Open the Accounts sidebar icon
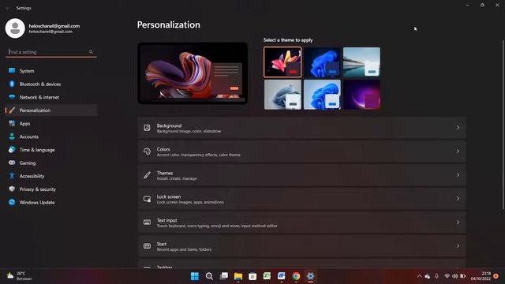This screenshot has height=284, width=505. pos(12,136)
